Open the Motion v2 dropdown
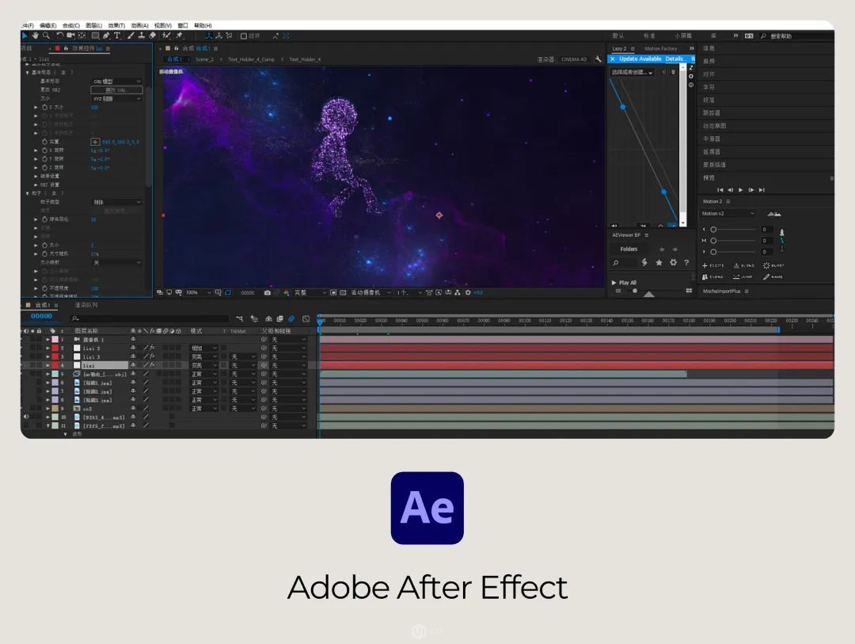This screenshot has width=855, height=644. click(728, 213)
